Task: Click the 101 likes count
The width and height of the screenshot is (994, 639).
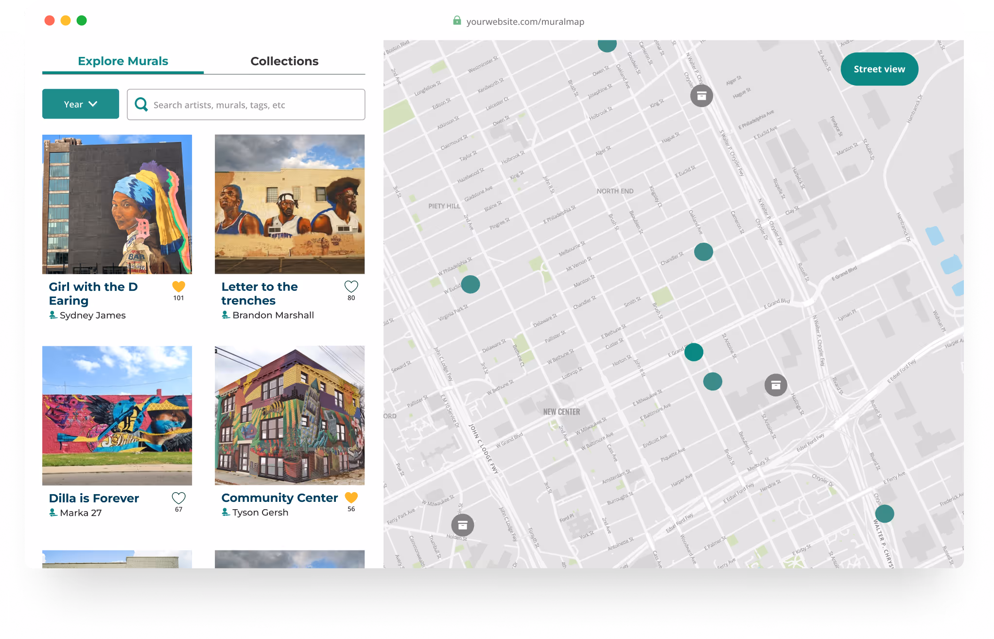Action: (x=179, y=298)
